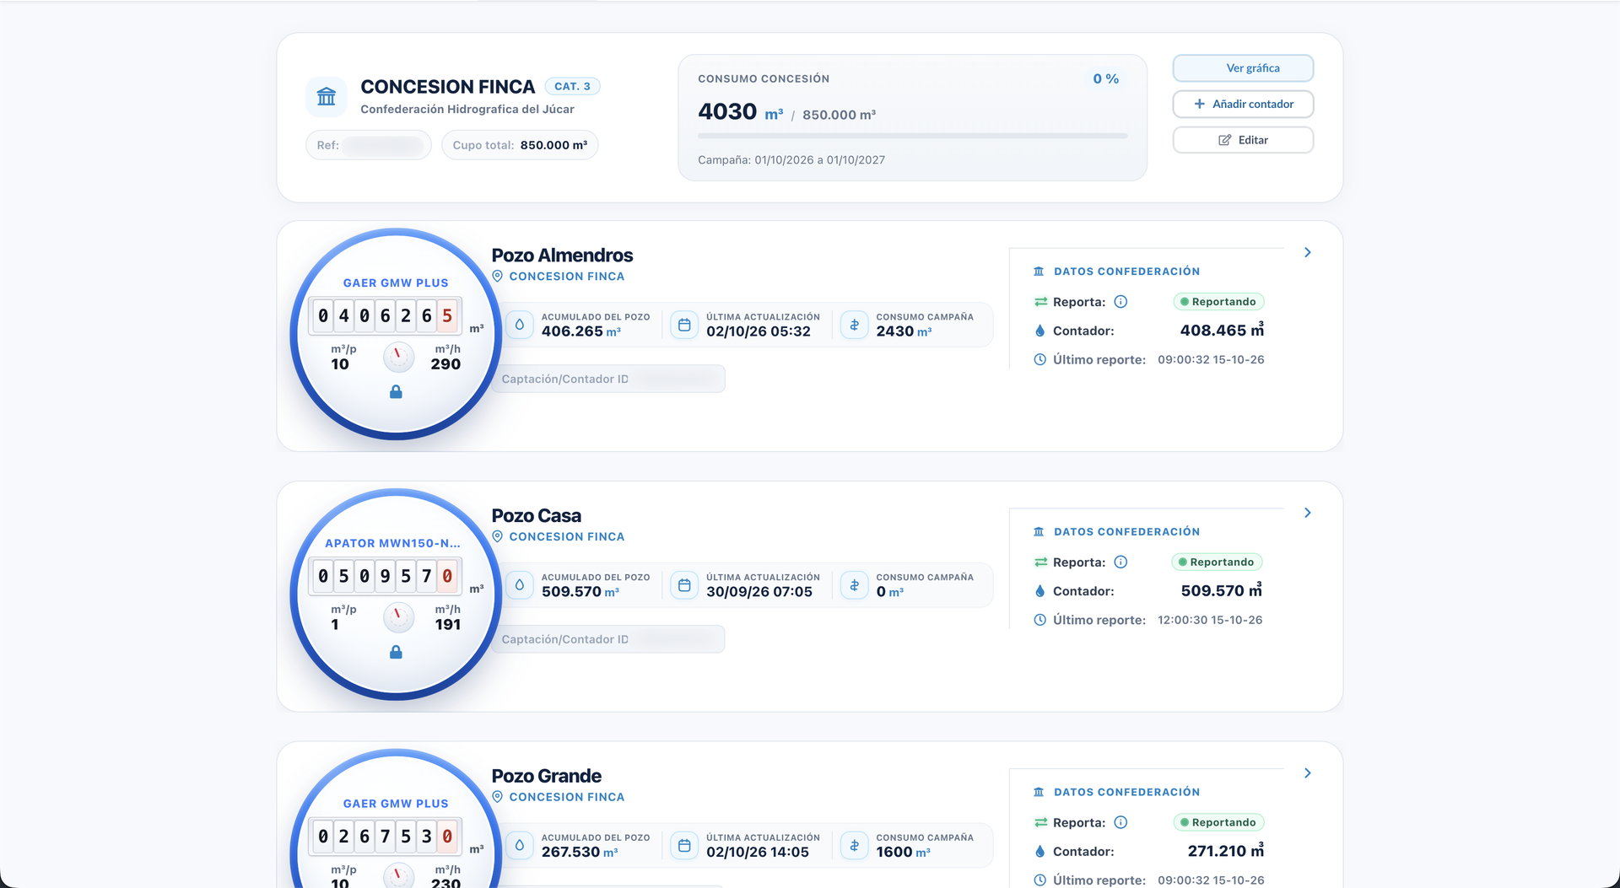The width and height of the screenshot is (1620, 888).
Task: Click consumo campaña icon for Pozo Casa
Action: tap(854, 585)
